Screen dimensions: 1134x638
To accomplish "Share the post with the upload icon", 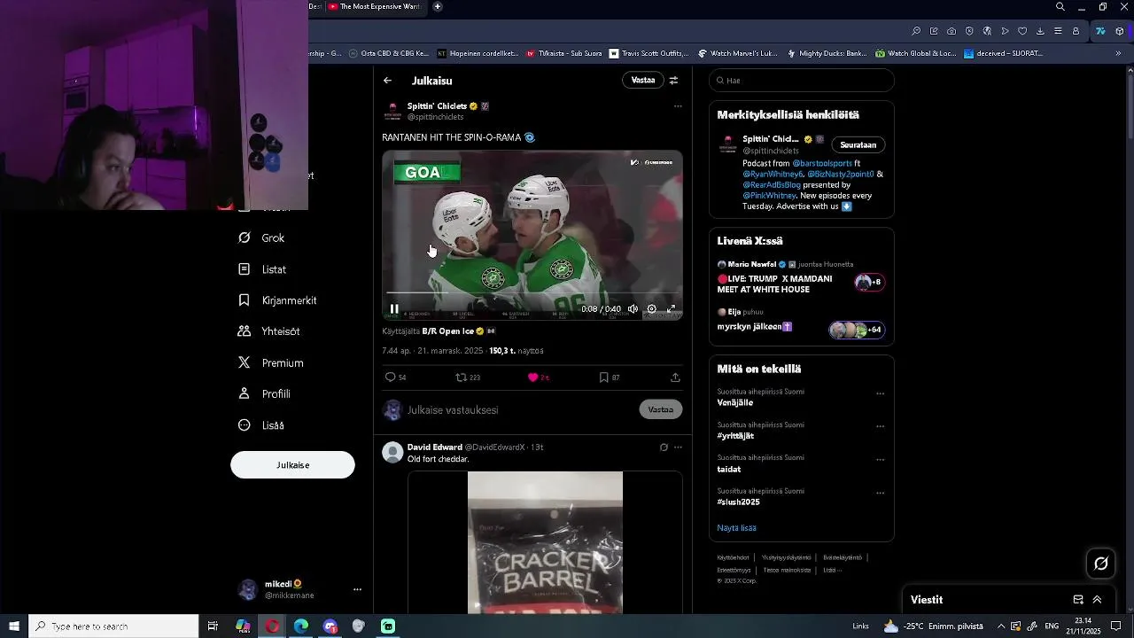I will (x=675, y=377).
